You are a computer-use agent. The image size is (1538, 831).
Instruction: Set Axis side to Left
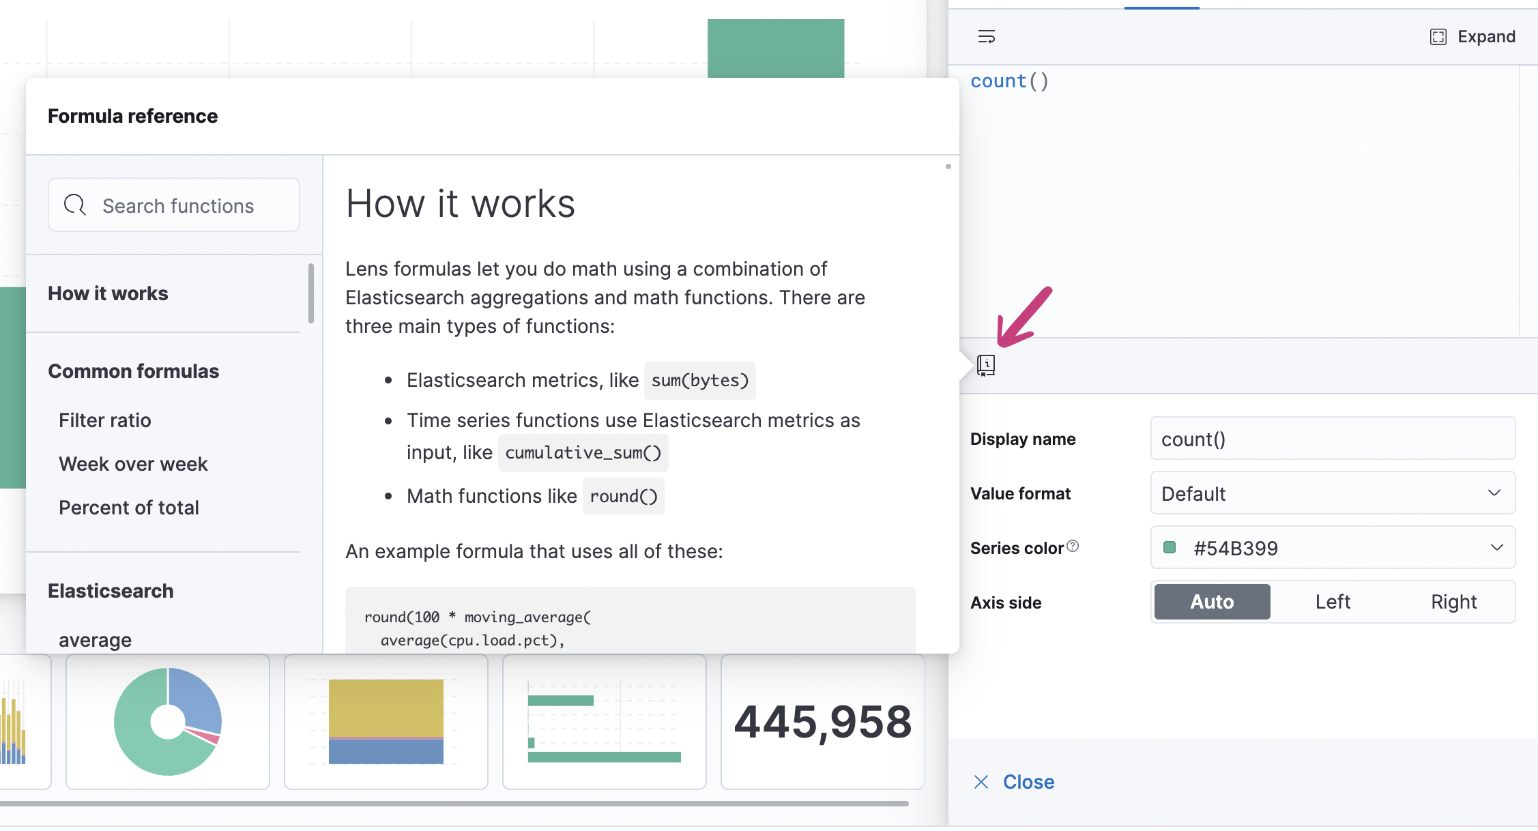(1333, 602)
